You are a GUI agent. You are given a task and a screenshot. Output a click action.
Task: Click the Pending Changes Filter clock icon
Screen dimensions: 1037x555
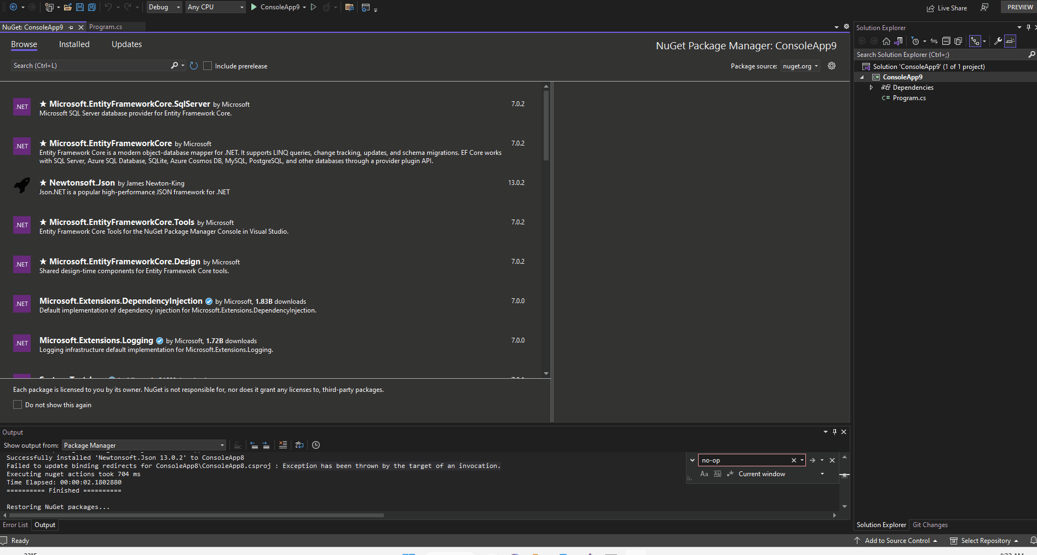[x=915, y=41]
